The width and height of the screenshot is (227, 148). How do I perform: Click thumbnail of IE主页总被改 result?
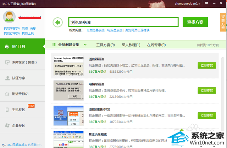tap(68, 140)
